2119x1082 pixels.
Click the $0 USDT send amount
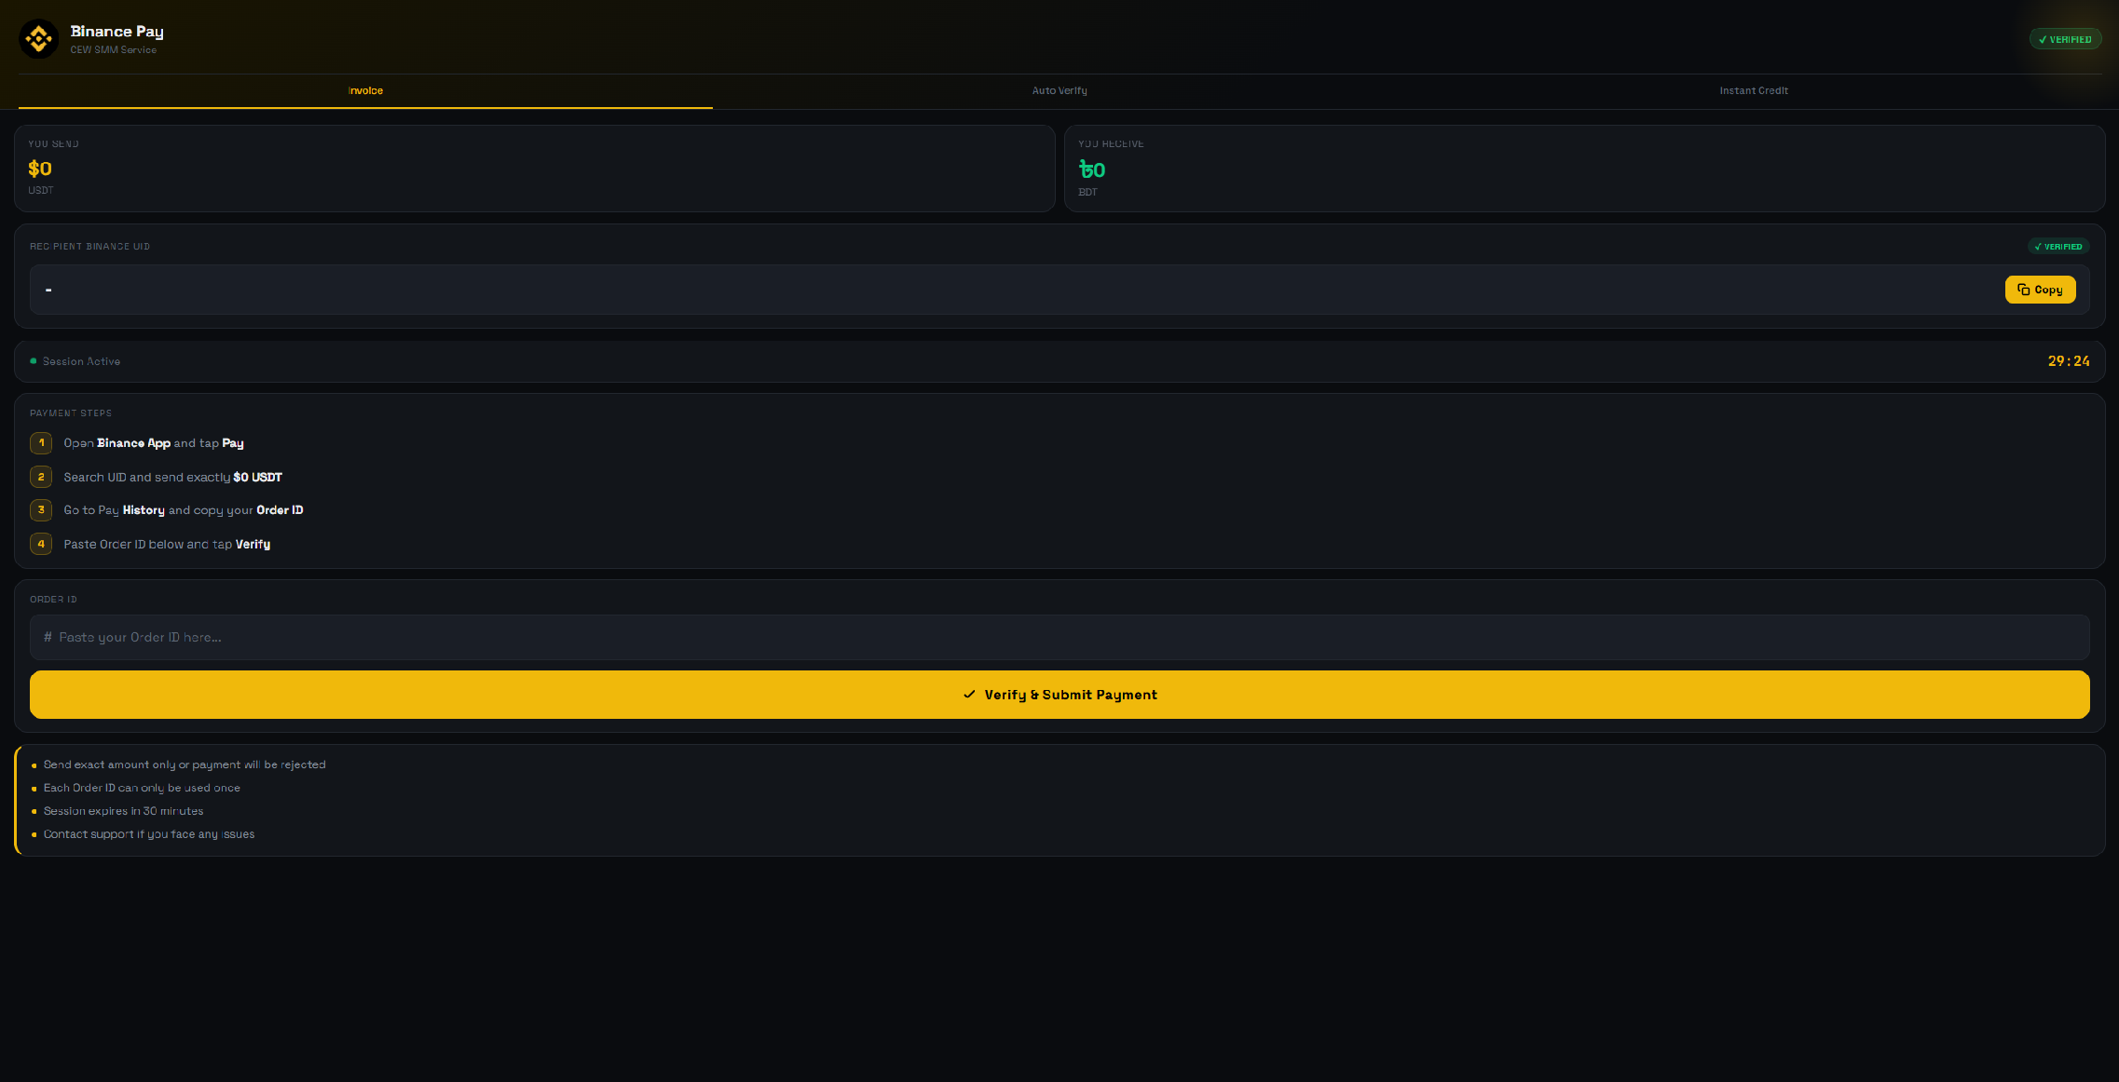pyautogui.click(x=40, y=169)
